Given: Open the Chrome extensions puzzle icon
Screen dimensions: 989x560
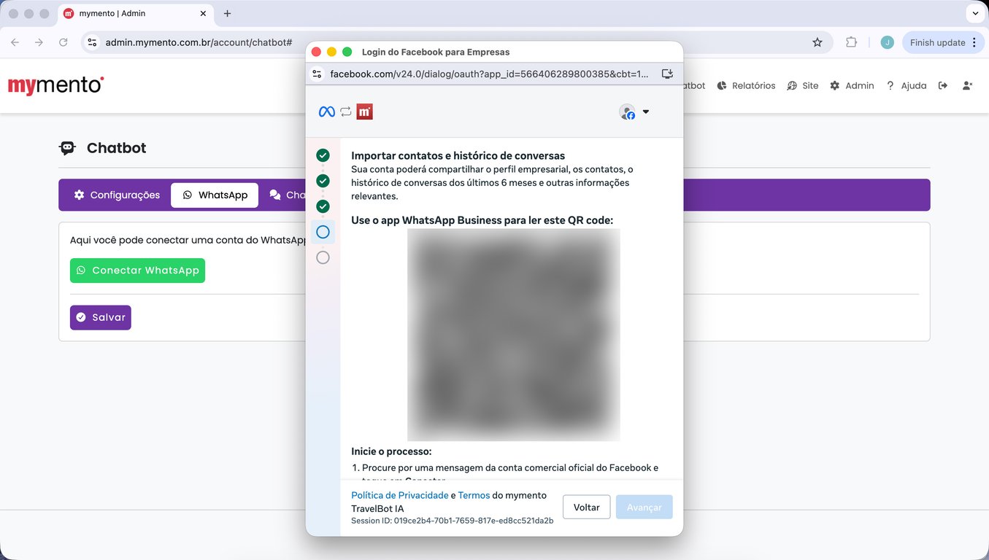Looking at the screenshot, I should click(x=851, y=42).
